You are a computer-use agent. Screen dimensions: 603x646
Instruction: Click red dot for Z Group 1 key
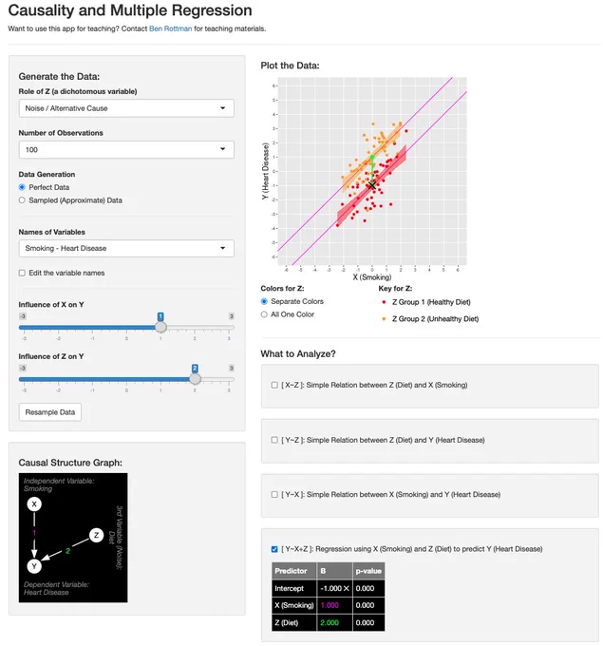coord(384,302)
